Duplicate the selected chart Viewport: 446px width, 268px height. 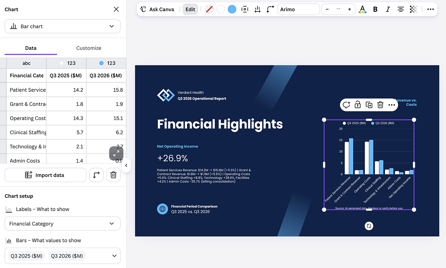(x=369, y=105)
